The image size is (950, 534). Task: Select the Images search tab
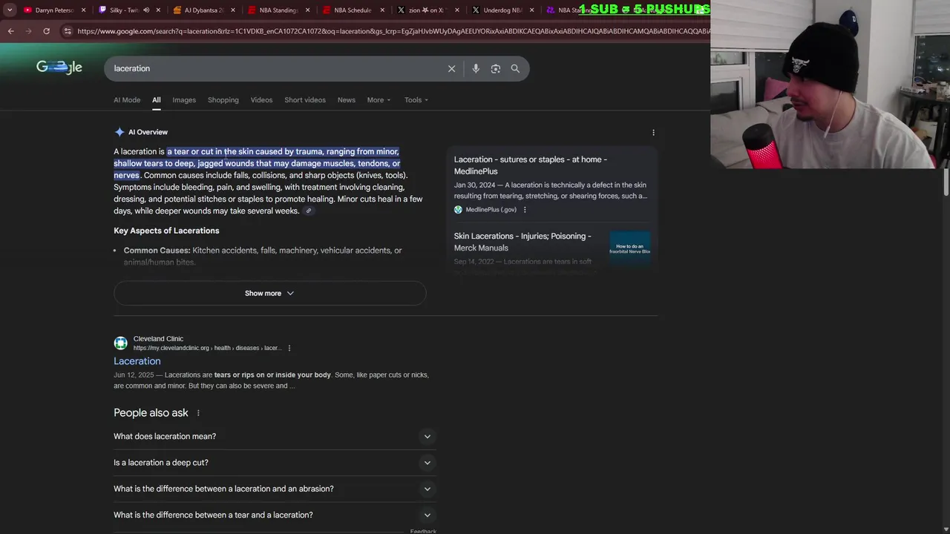184,100
